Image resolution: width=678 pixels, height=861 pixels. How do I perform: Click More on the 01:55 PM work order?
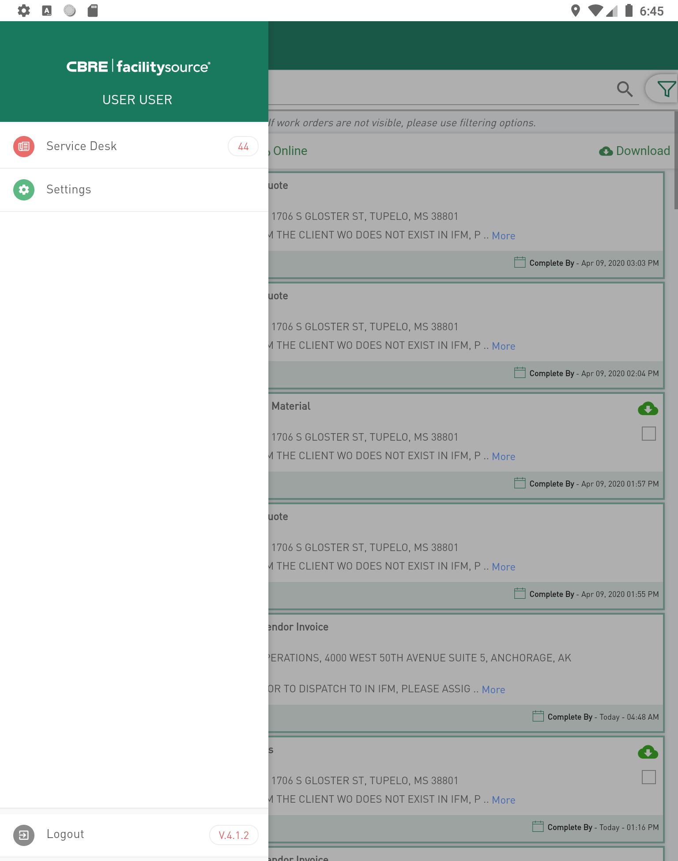click(504, 567)
